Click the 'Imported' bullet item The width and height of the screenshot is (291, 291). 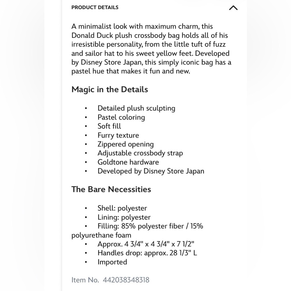tap(112, 262)
